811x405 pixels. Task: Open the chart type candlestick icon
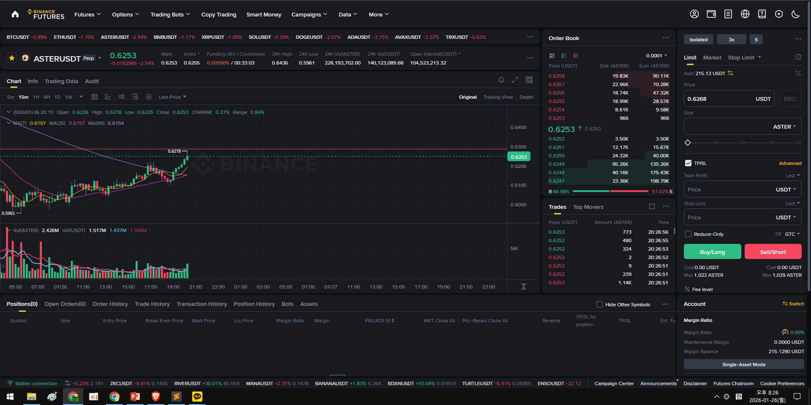121,97
